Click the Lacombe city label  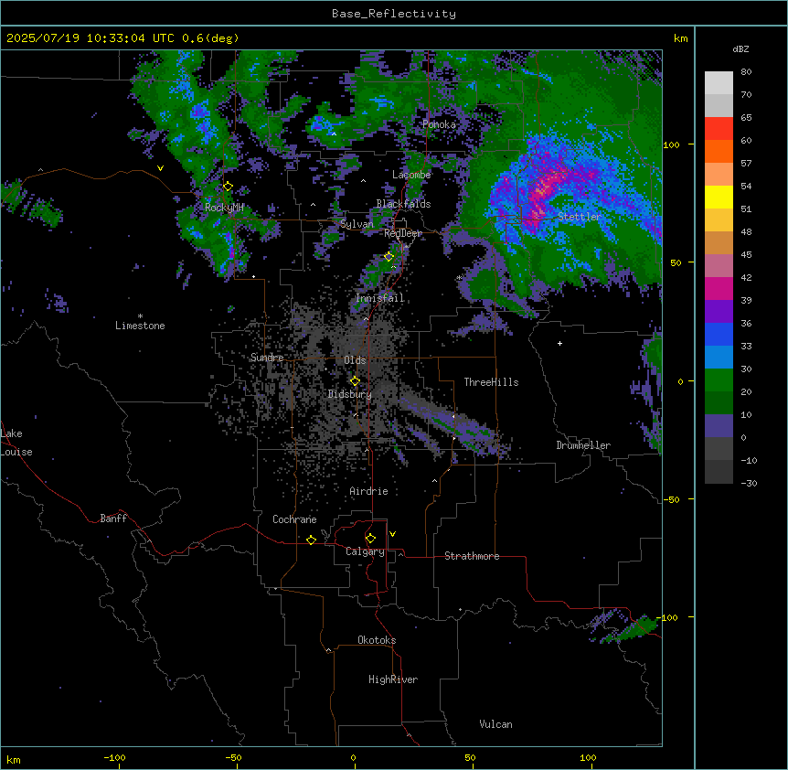point(411,175)
